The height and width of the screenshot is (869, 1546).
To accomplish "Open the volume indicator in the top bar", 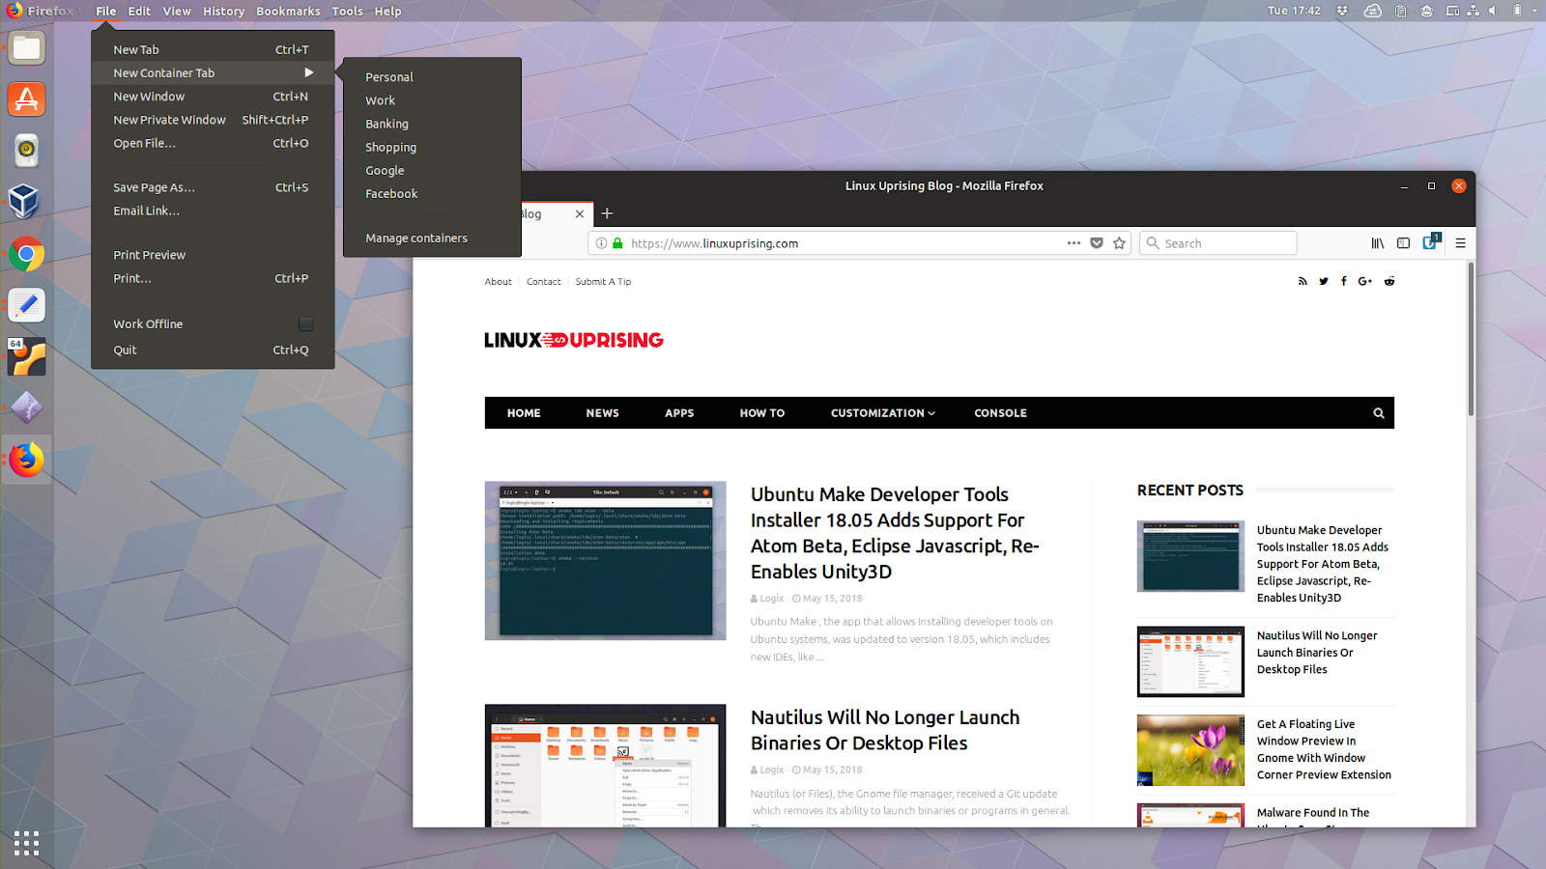I will (1493, 11).
